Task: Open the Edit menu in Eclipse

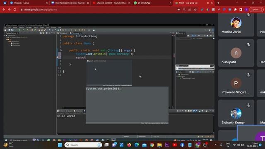Action: (10, 27)
